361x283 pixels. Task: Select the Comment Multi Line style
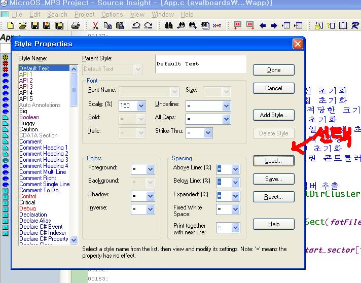[44, 172]
